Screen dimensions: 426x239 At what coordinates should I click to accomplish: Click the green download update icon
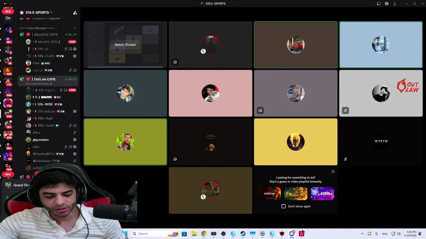(395, 4)
